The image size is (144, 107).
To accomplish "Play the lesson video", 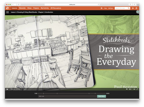I will tap(7, 89).
